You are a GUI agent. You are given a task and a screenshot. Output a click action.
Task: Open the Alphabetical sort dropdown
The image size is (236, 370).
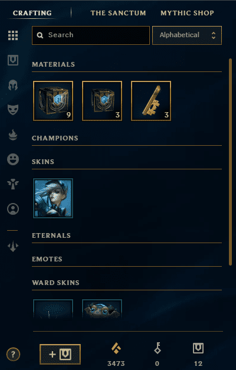tap(187, 35)
